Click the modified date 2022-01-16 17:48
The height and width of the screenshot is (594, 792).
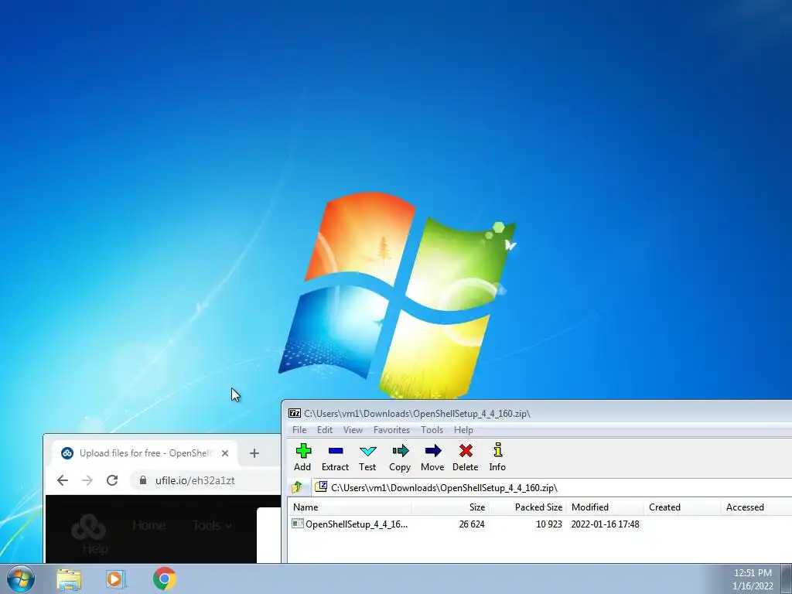[x=605, y=524]
